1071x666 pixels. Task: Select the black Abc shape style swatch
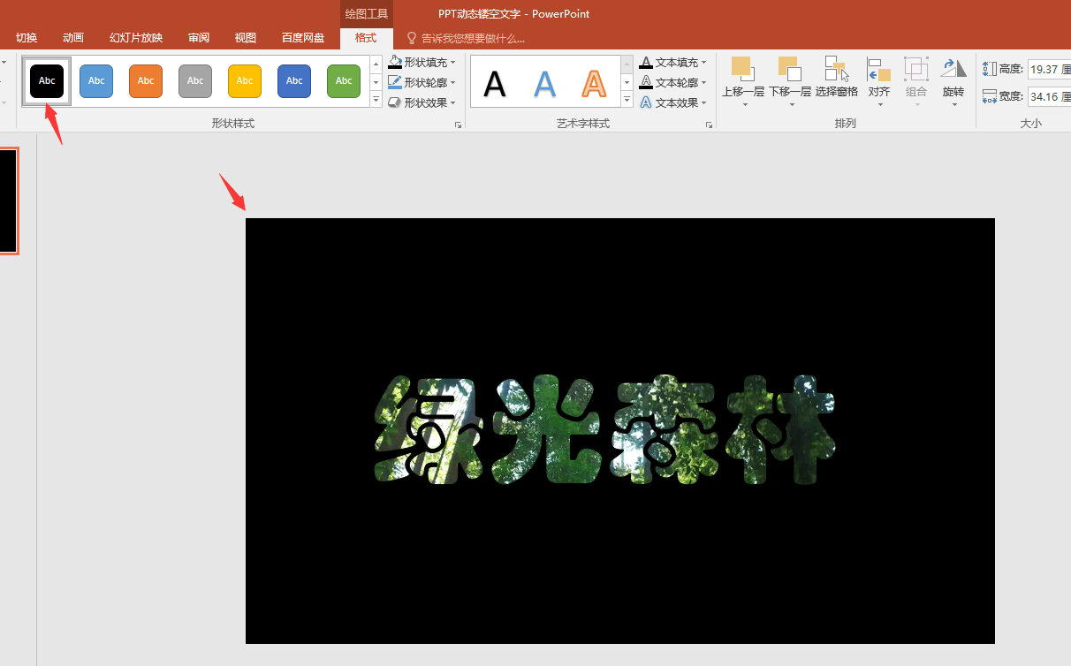point(46,80)
